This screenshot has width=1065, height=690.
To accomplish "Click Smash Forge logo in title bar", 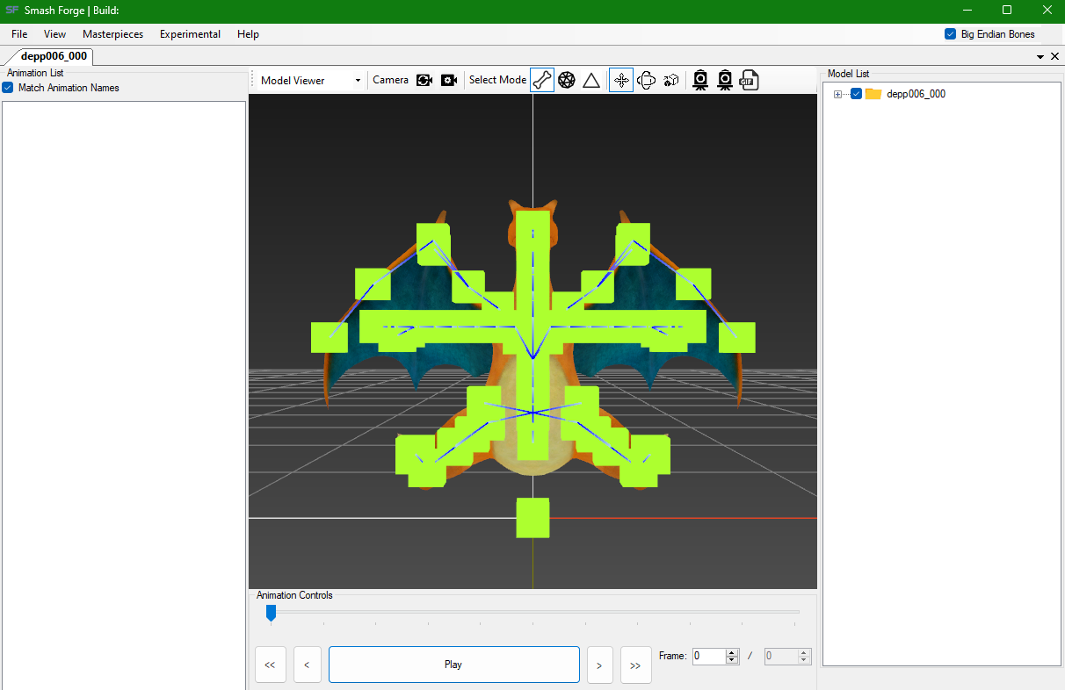I will [12, 11].
